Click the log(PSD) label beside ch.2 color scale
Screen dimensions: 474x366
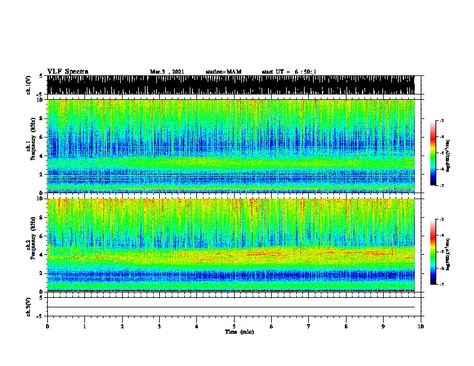[x=448, y=254]
